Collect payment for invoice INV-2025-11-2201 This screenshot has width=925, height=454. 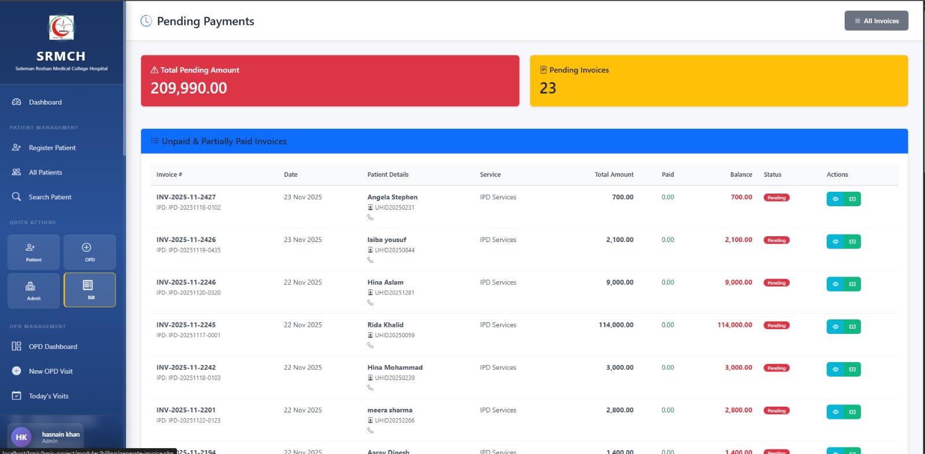tap(852, 412)
